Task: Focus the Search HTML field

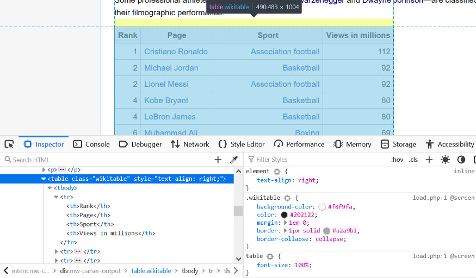Action: click(103, 160)
